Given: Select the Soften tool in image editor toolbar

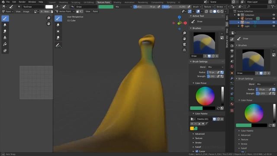Looking at the screenshot, I should [x=5, y=25].
